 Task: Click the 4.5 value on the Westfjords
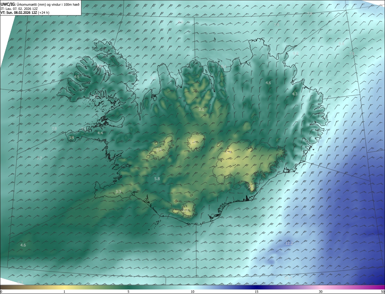tap(77, 77)
